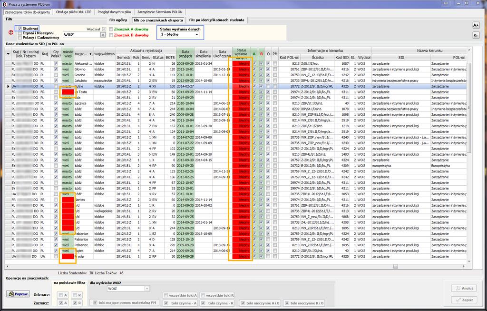
Task: Click the Zapisz button
Action: [x=464, y=300]
